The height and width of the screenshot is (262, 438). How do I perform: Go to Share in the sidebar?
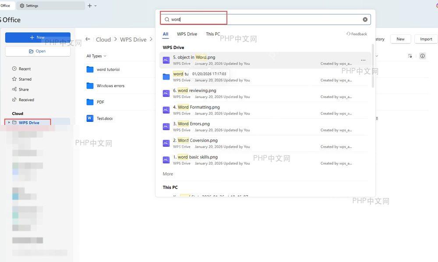pos(21,89)
